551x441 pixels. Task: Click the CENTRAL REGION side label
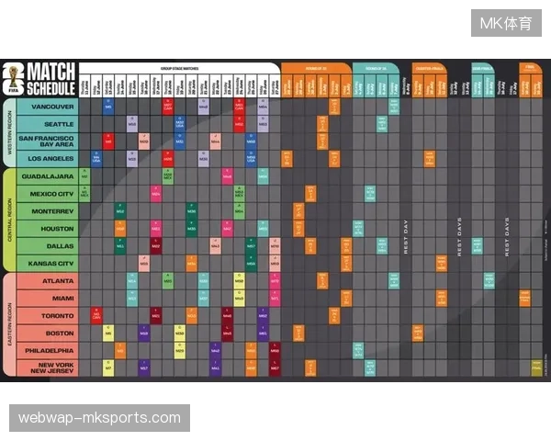click(9, 220)
